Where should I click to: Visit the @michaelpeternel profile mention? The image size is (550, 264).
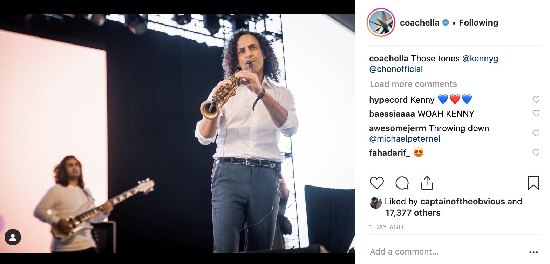(x=405, y=139)
